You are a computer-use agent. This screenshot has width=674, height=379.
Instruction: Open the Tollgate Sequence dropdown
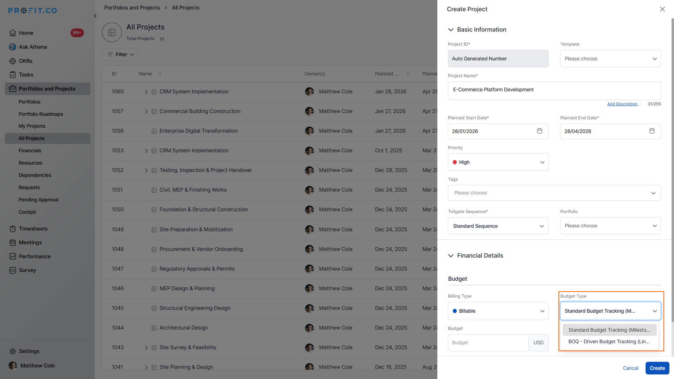[498, 226]
